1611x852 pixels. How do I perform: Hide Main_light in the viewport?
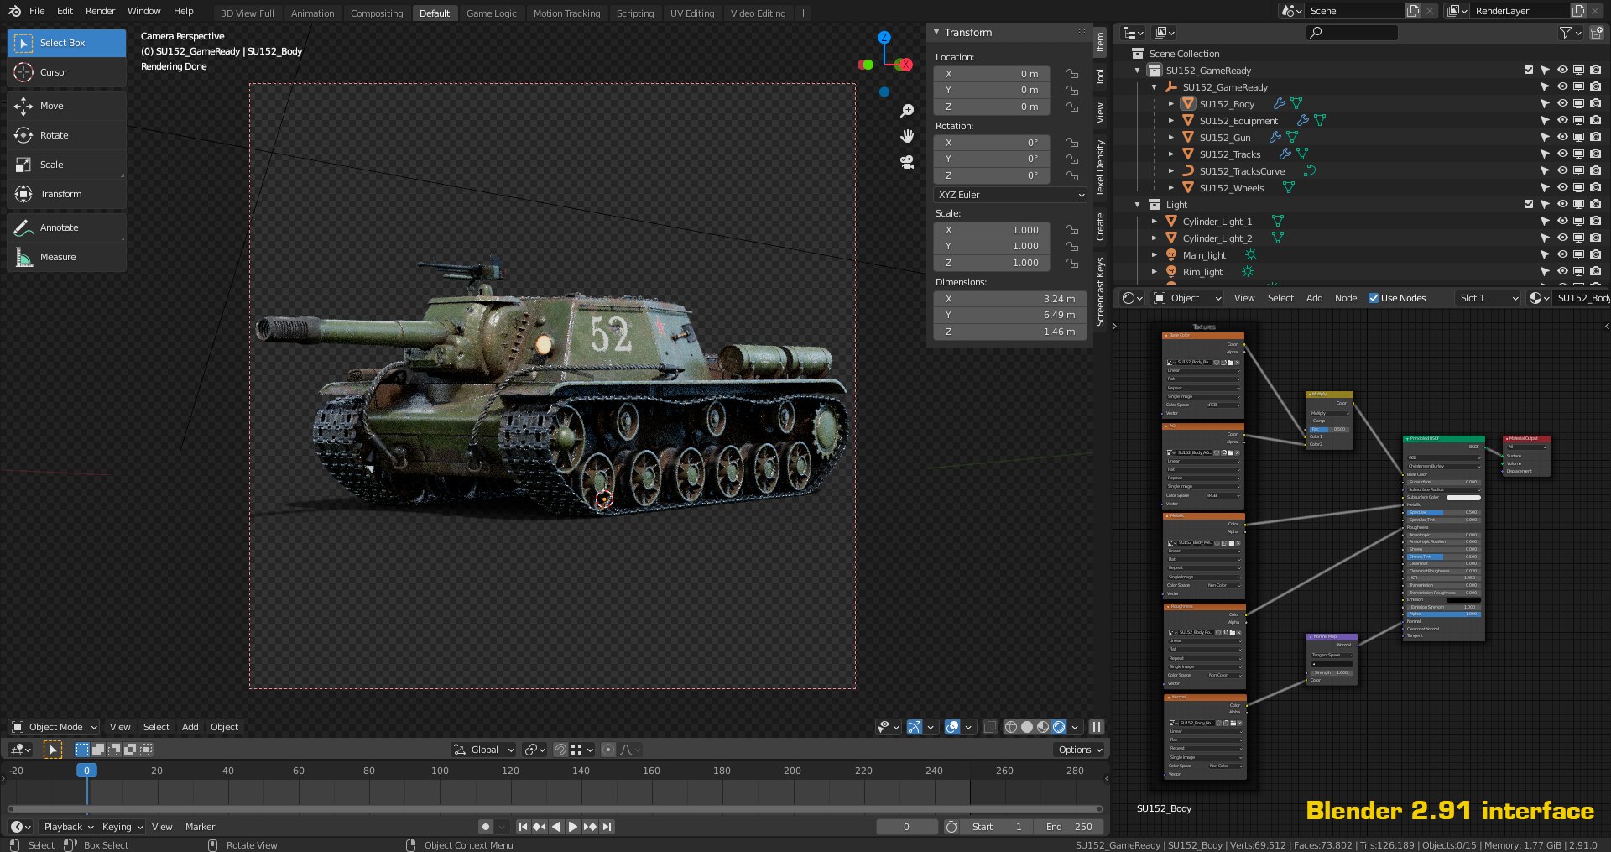pyautogui.click(x=1562, y=255)
